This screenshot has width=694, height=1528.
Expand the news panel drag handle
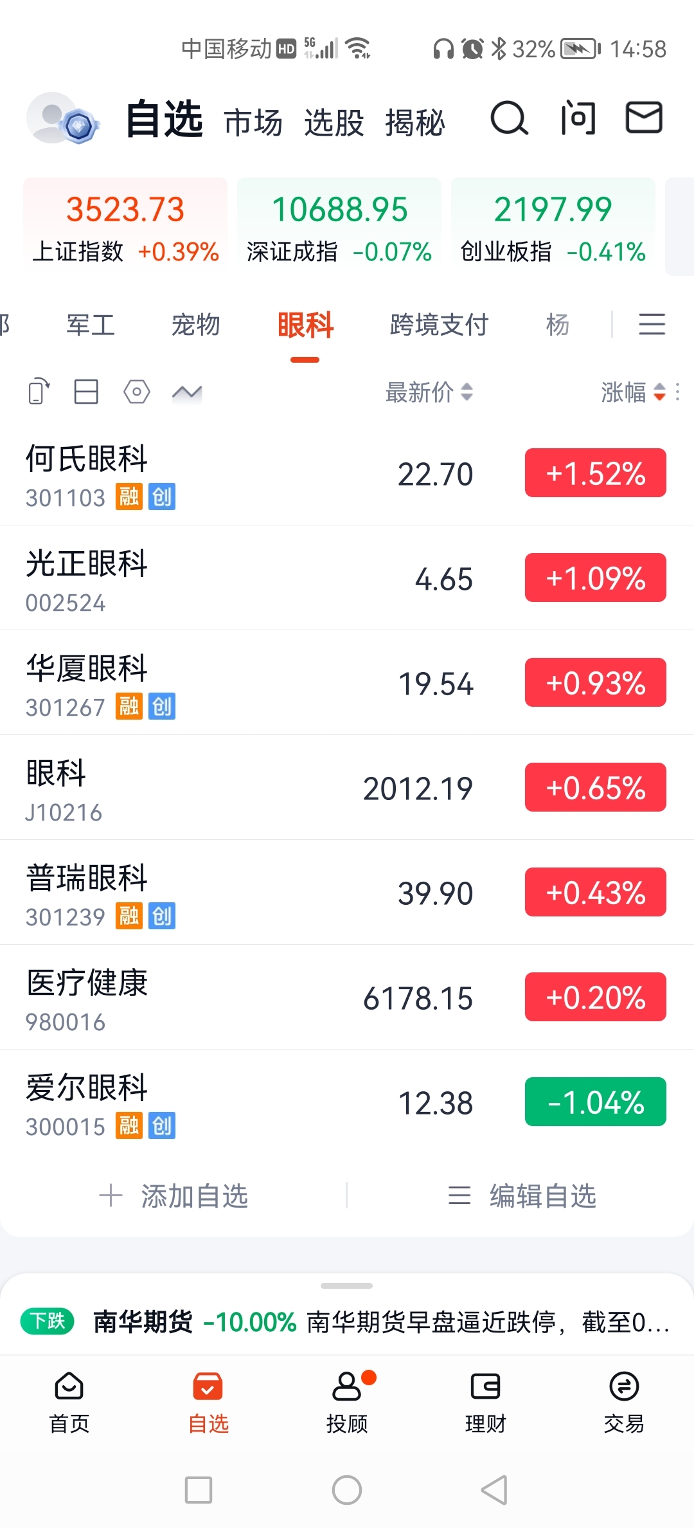point(347,1286)
